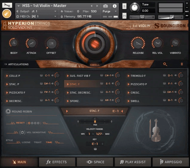Select the TIME round robin style

click(x=49, y=142)
